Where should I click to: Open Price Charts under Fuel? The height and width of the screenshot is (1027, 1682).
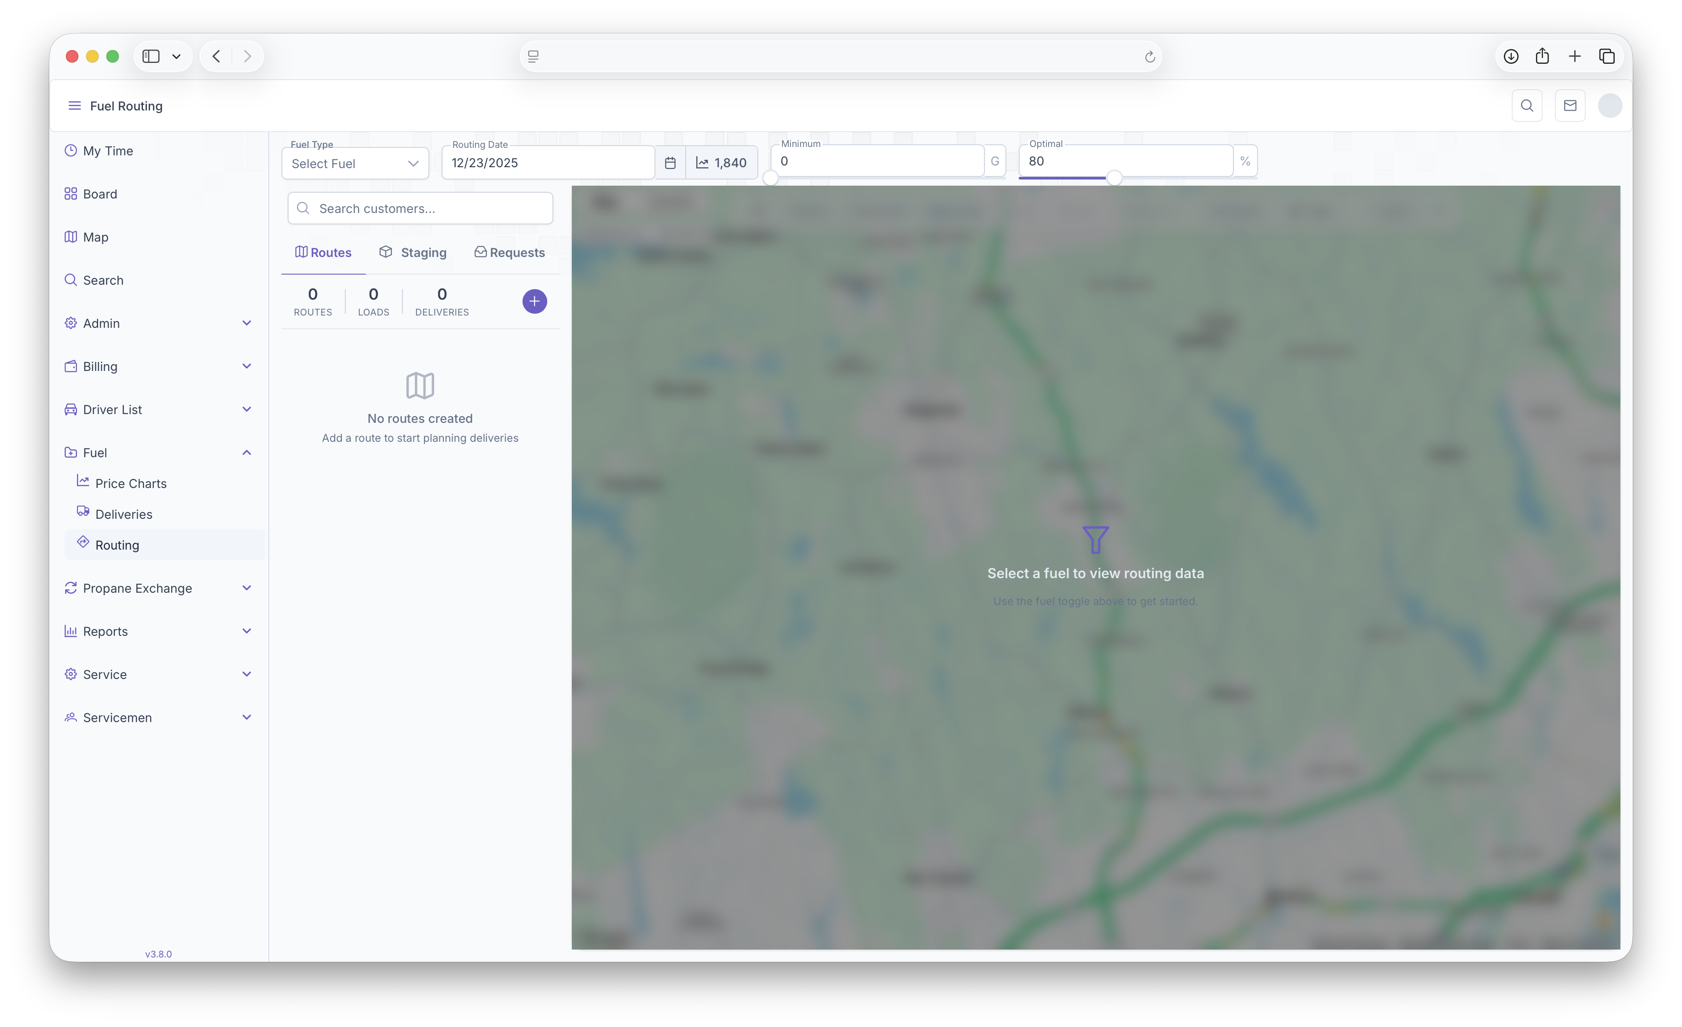(x=130, y=484)
